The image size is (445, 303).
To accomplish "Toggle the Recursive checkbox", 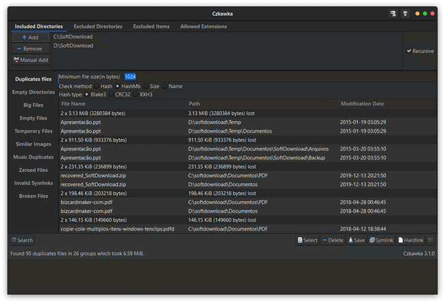I will click(x=420, y=51).
